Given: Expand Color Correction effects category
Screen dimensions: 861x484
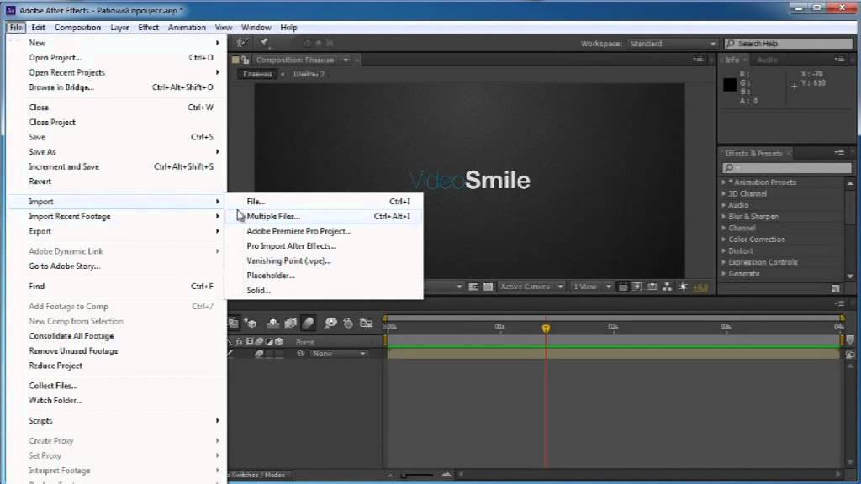Looking at the screenshot, I should pos(724,239).
